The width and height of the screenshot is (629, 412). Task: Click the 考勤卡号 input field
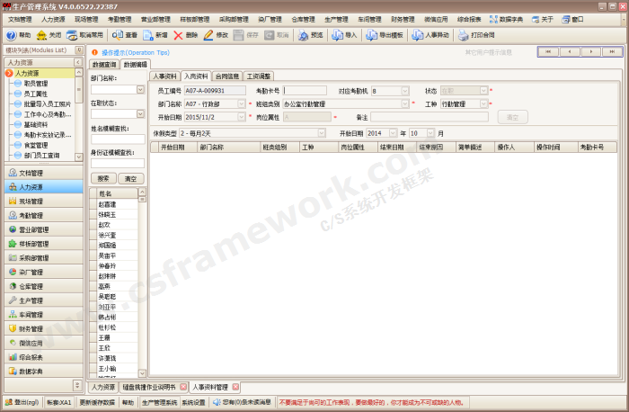click(x=305, y=91)
